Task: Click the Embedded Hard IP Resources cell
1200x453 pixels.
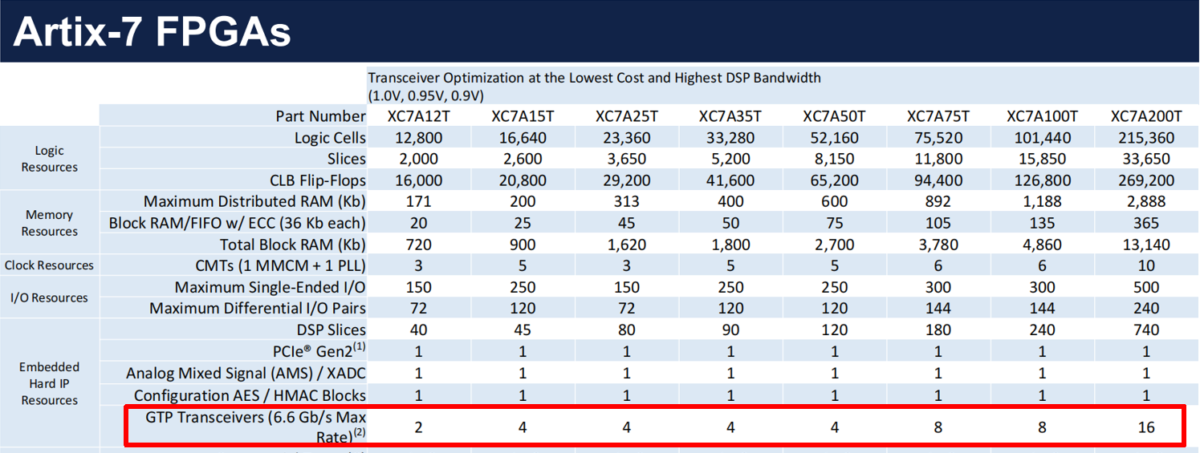Action: click(50, 383)
